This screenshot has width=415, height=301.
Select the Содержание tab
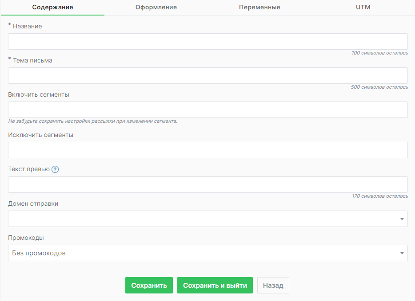coord(52,8)
